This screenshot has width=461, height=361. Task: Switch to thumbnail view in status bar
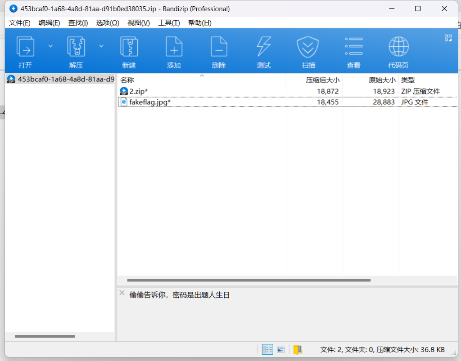tap(280, 349)
